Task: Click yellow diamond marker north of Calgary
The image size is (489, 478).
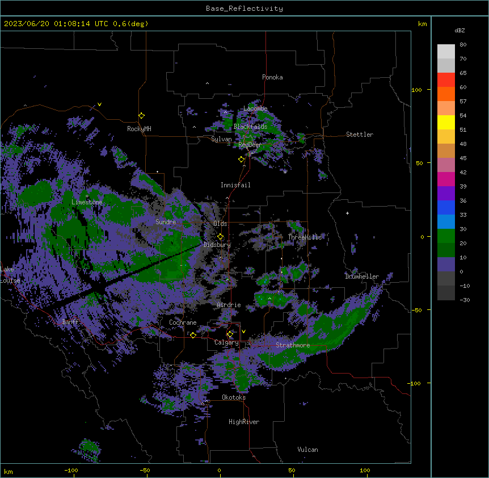Action: tap(230, 334)
